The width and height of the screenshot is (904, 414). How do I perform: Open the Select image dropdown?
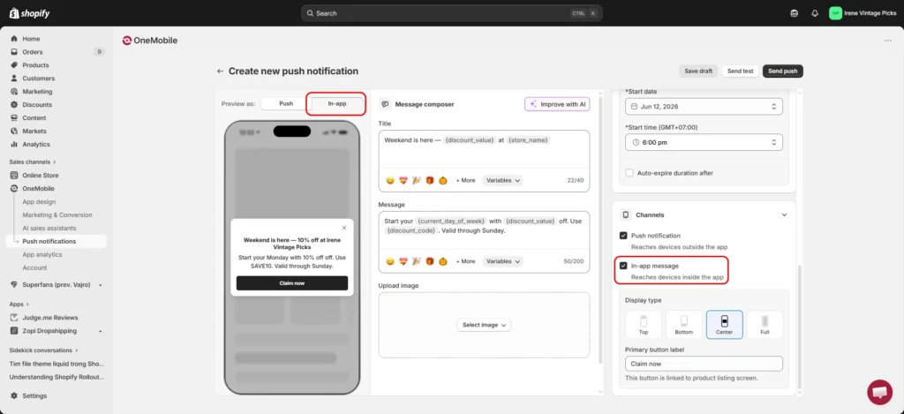pos(484,325)
